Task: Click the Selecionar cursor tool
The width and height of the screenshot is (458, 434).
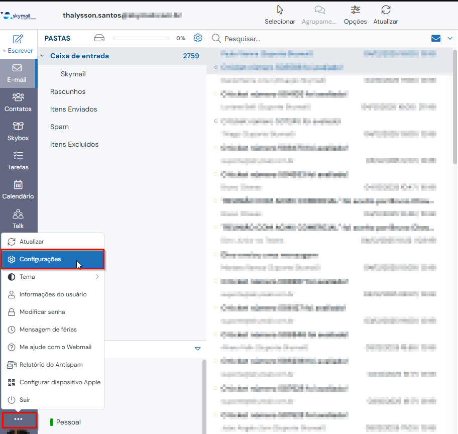Action: [x=280, y=10]
